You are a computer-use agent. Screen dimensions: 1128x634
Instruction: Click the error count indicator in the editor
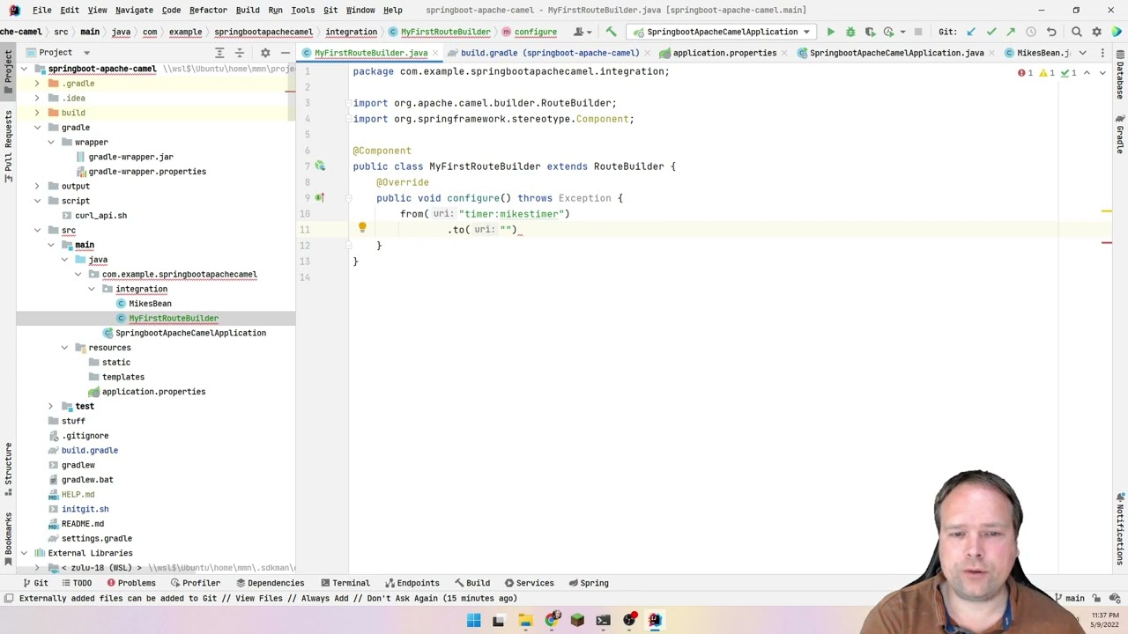coord(1026,72)
